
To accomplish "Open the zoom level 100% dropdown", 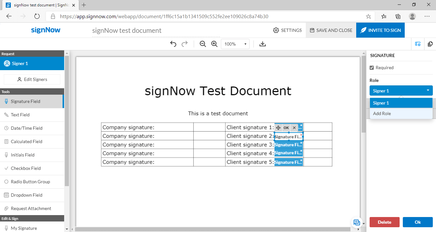I will coord(235,44).
